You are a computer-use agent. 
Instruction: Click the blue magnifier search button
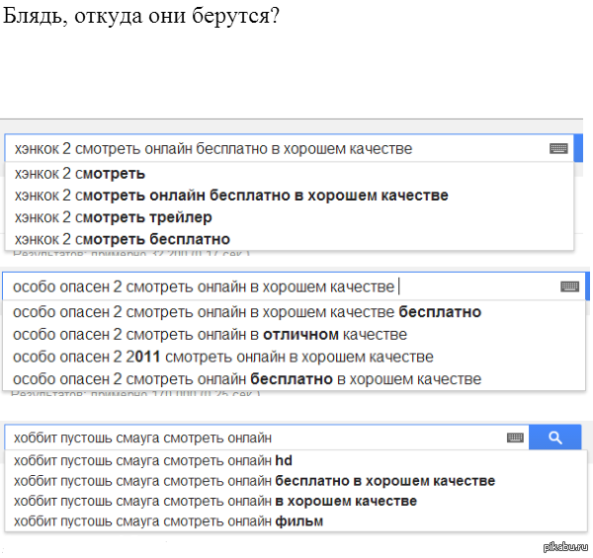click(554, 438)
